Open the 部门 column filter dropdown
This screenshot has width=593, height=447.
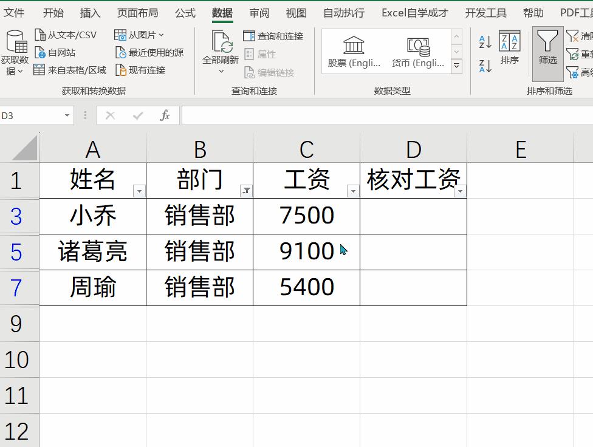tap(246, 191)
